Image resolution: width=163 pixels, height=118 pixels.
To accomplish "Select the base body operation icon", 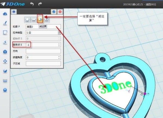I will point(27,19).
